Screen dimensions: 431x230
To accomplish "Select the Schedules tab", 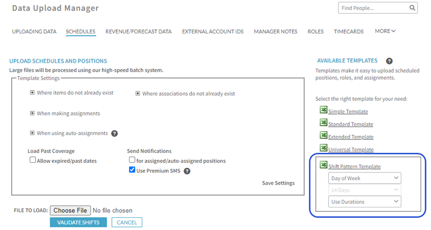I will tap(81, 31).
